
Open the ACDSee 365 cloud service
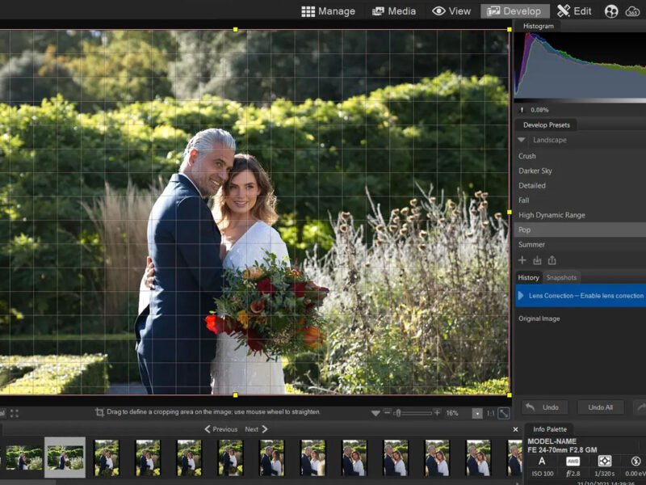[x=632, y=11]
